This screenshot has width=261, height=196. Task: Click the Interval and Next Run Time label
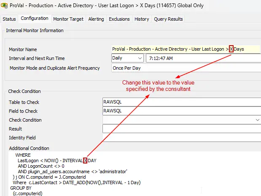click(37, 58)
